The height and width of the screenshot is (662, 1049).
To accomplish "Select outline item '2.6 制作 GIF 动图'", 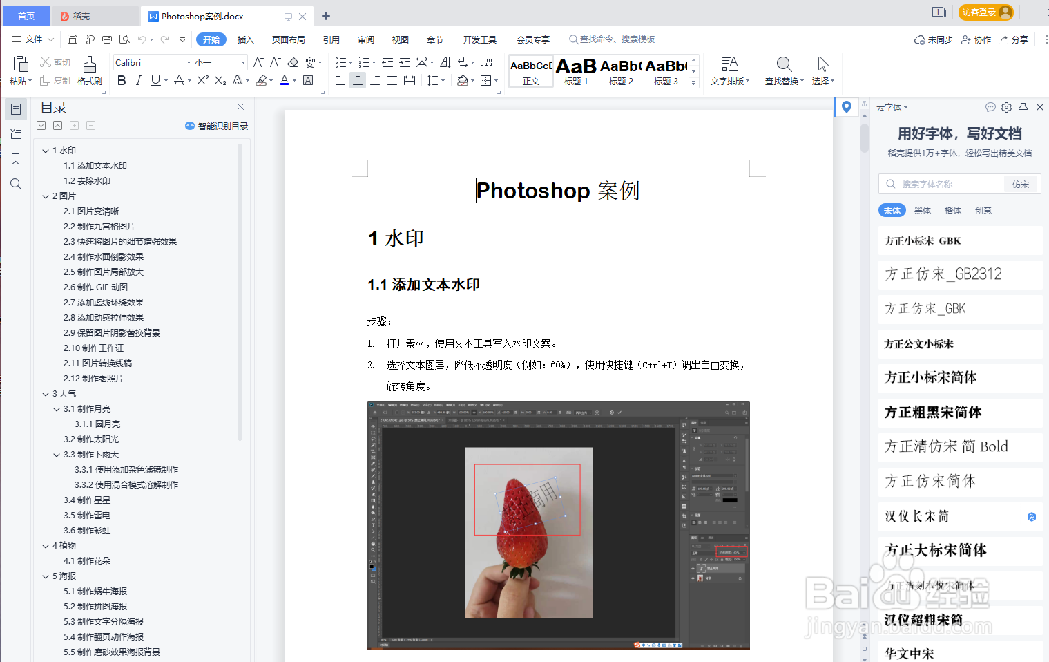I will (x=95, y=287).
